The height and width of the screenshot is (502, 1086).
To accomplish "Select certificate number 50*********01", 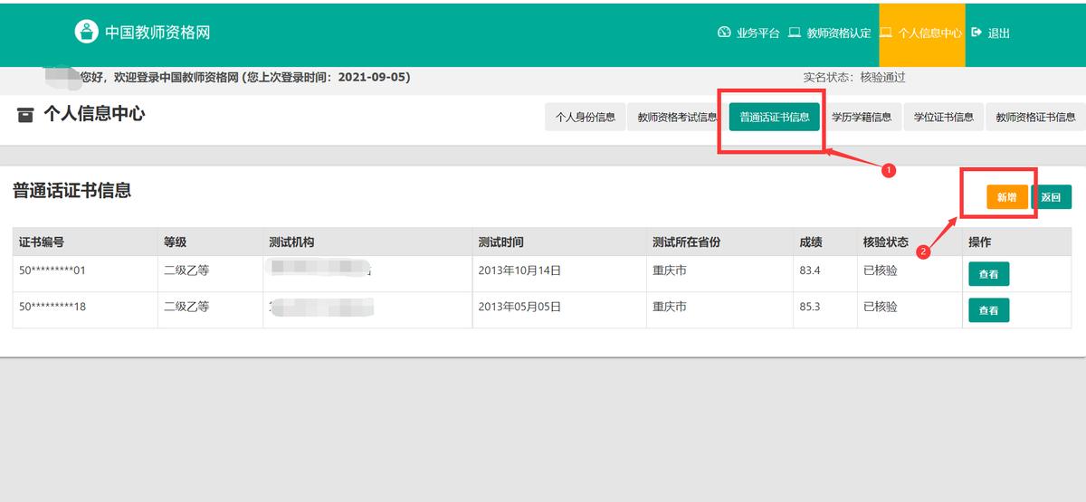I will point(52,270).
